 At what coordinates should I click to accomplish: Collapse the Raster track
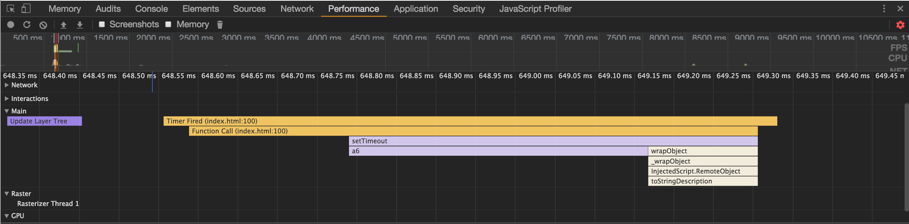tap(6, 193)
